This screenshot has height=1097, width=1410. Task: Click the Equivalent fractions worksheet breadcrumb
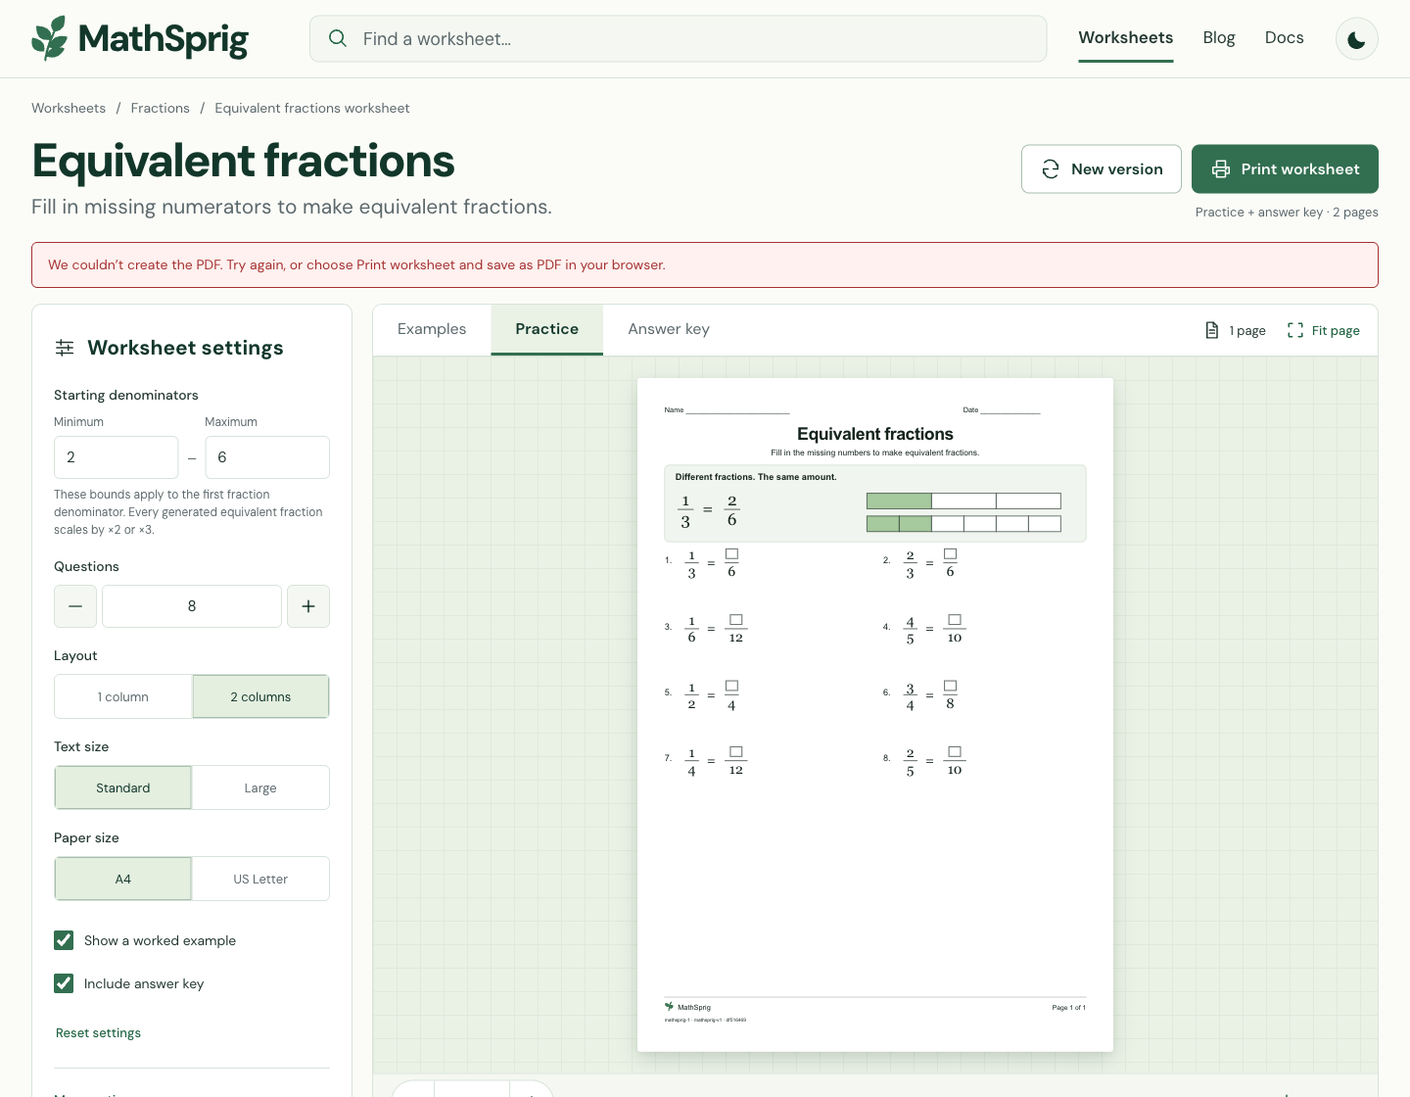(x=312, y=108)
